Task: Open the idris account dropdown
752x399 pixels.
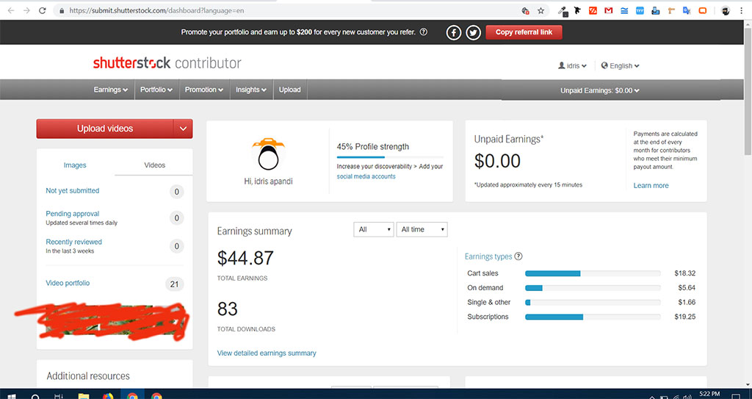Action: click(x=572, y=66)
